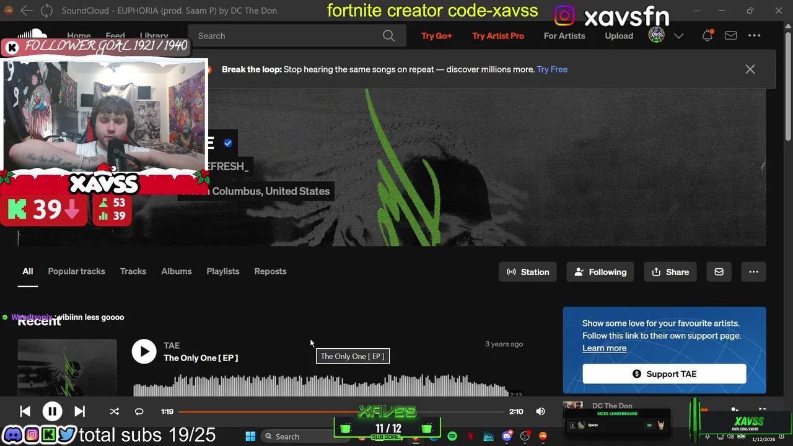Click the verified badge on artist profile
This screenshot has height=446, width=793.
(x=228, y=143)
